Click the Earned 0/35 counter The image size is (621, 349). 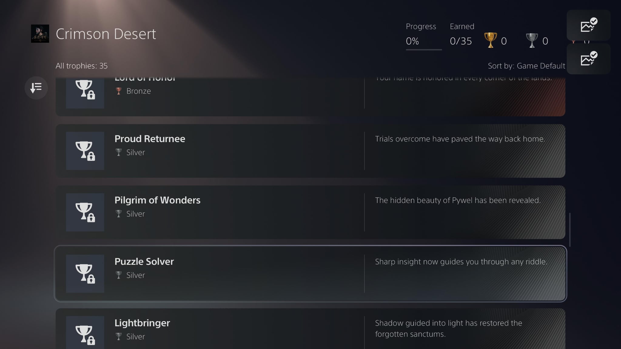point(461,41)
